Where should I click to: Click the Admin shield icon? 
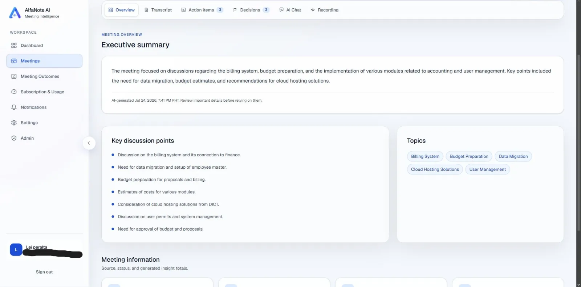14,138
